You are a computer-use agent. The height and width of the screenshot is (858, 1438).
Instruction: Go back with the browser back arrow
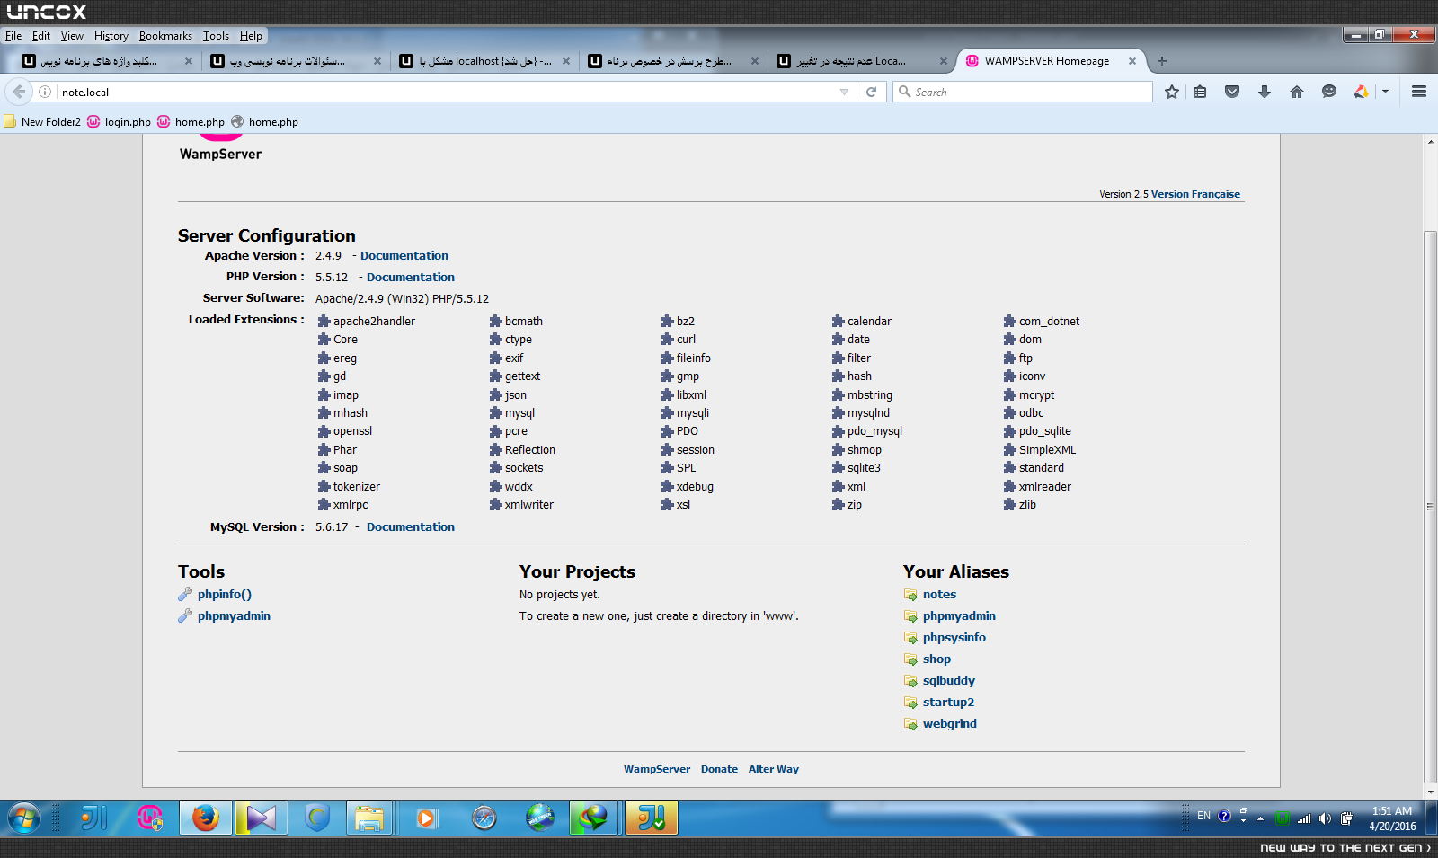pyautogui.click(x=19, y=92)
